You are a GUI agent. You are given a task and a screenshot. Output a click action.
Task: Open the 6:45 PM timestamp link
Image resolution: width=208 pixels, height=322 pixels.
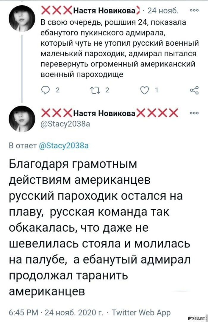click(x=24, y=312)
